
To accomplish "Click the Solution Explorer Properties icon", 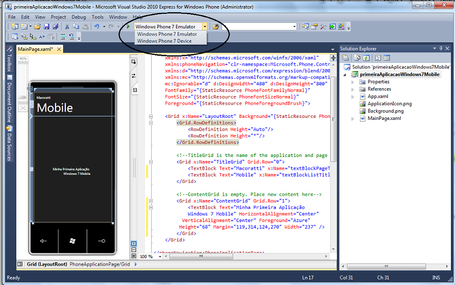I will pyautogui.click(x=345, y=58).
